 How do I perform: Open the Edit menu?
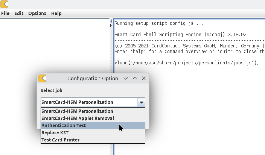19,13
